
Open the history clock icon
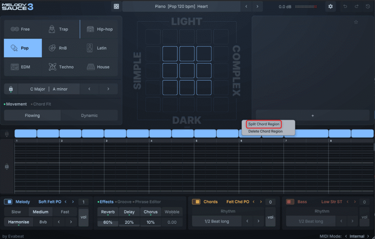[368, 7]
